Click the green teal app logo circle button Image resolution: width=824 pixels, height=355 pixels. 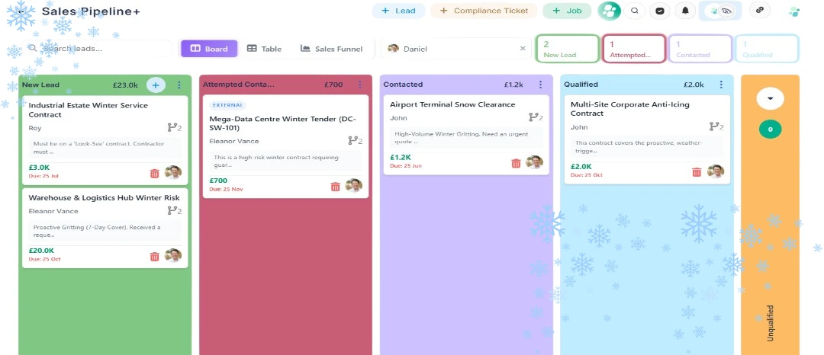point(609,11)
